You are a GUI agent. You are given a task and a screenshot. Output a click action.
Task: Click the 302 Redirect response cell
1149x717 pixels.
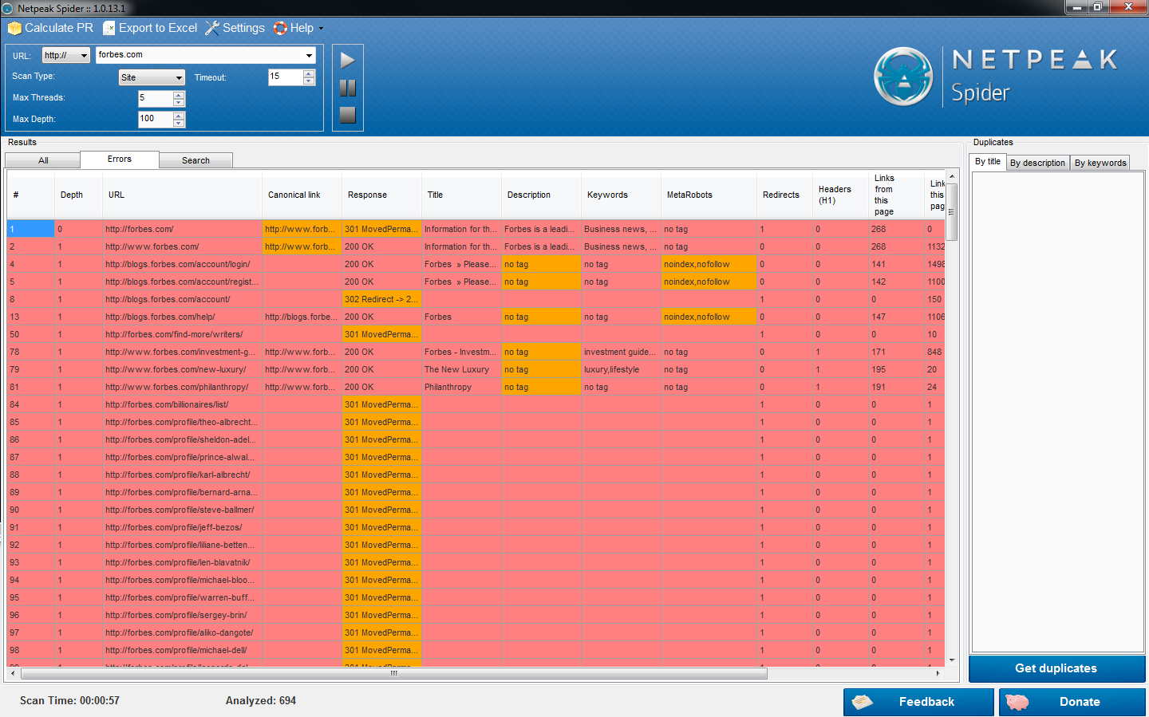tap(381, 299)
